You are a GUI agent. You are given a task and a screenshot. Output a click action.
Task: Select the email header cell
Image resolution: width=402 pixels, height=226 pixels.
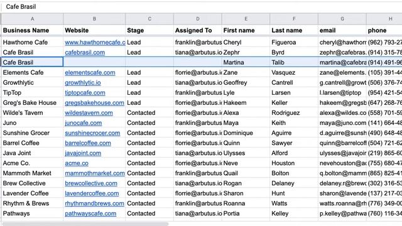(x=342, y=30)
